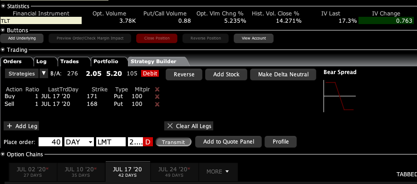The width and height of the screenshot is (417, 184).
Task: Remove the Buy 171 Put leg
Action: [157, 97]
